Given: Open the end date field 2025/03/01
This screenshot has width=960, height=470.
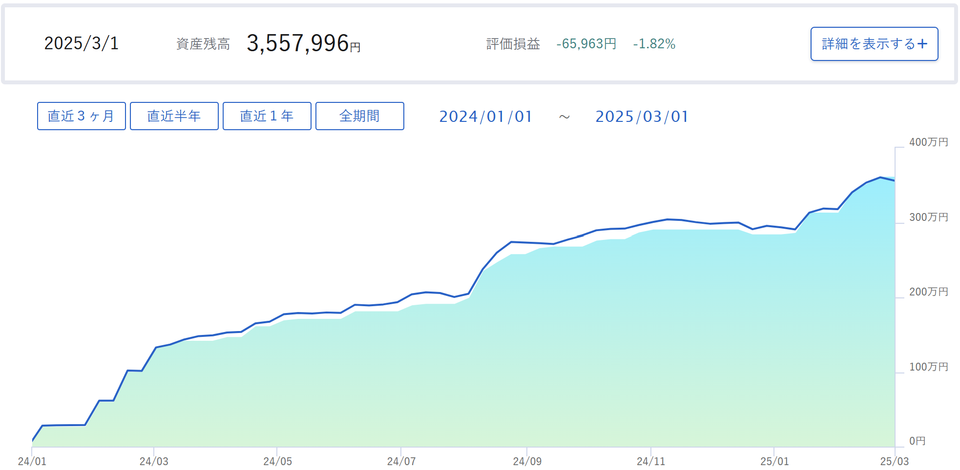Looking at the screenshot, I should click(642, 117).
